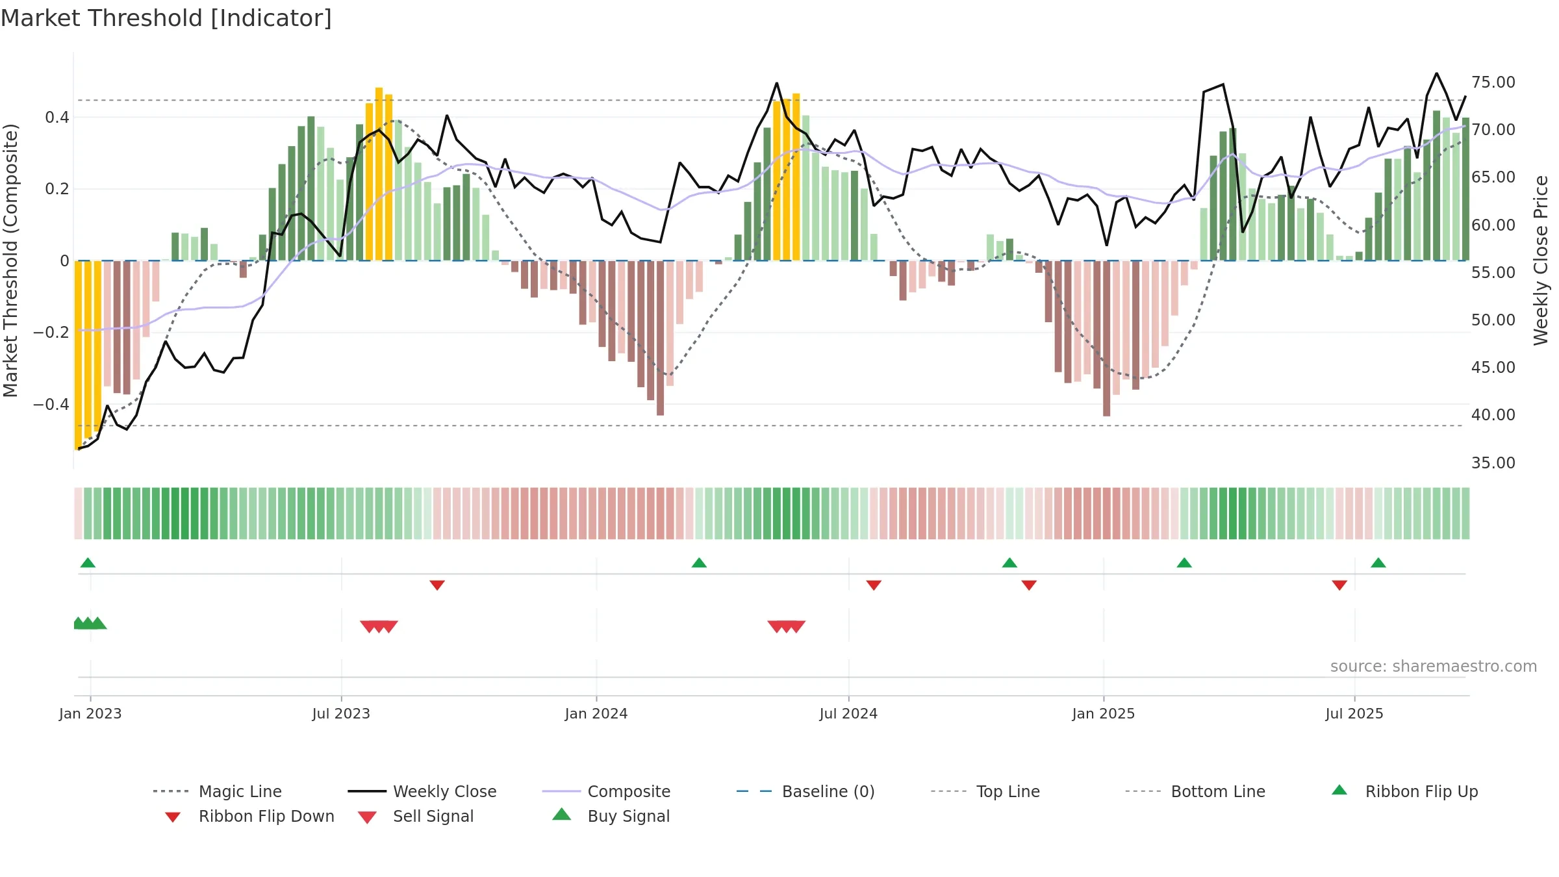Click the yellow bars at Jan 2023 bottom

click(88, 355)
